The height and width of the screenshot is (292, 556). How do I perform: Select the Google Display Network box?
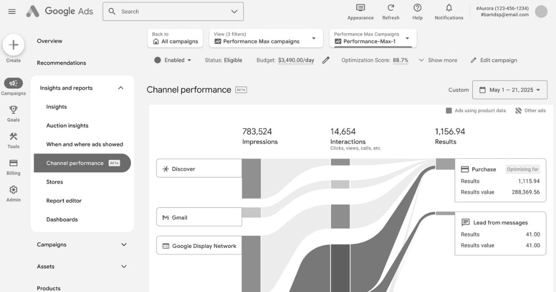point(199,246)
